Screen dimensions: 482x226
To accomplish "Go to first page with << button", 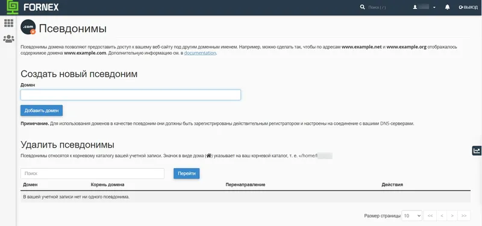I will coord(430,216).
